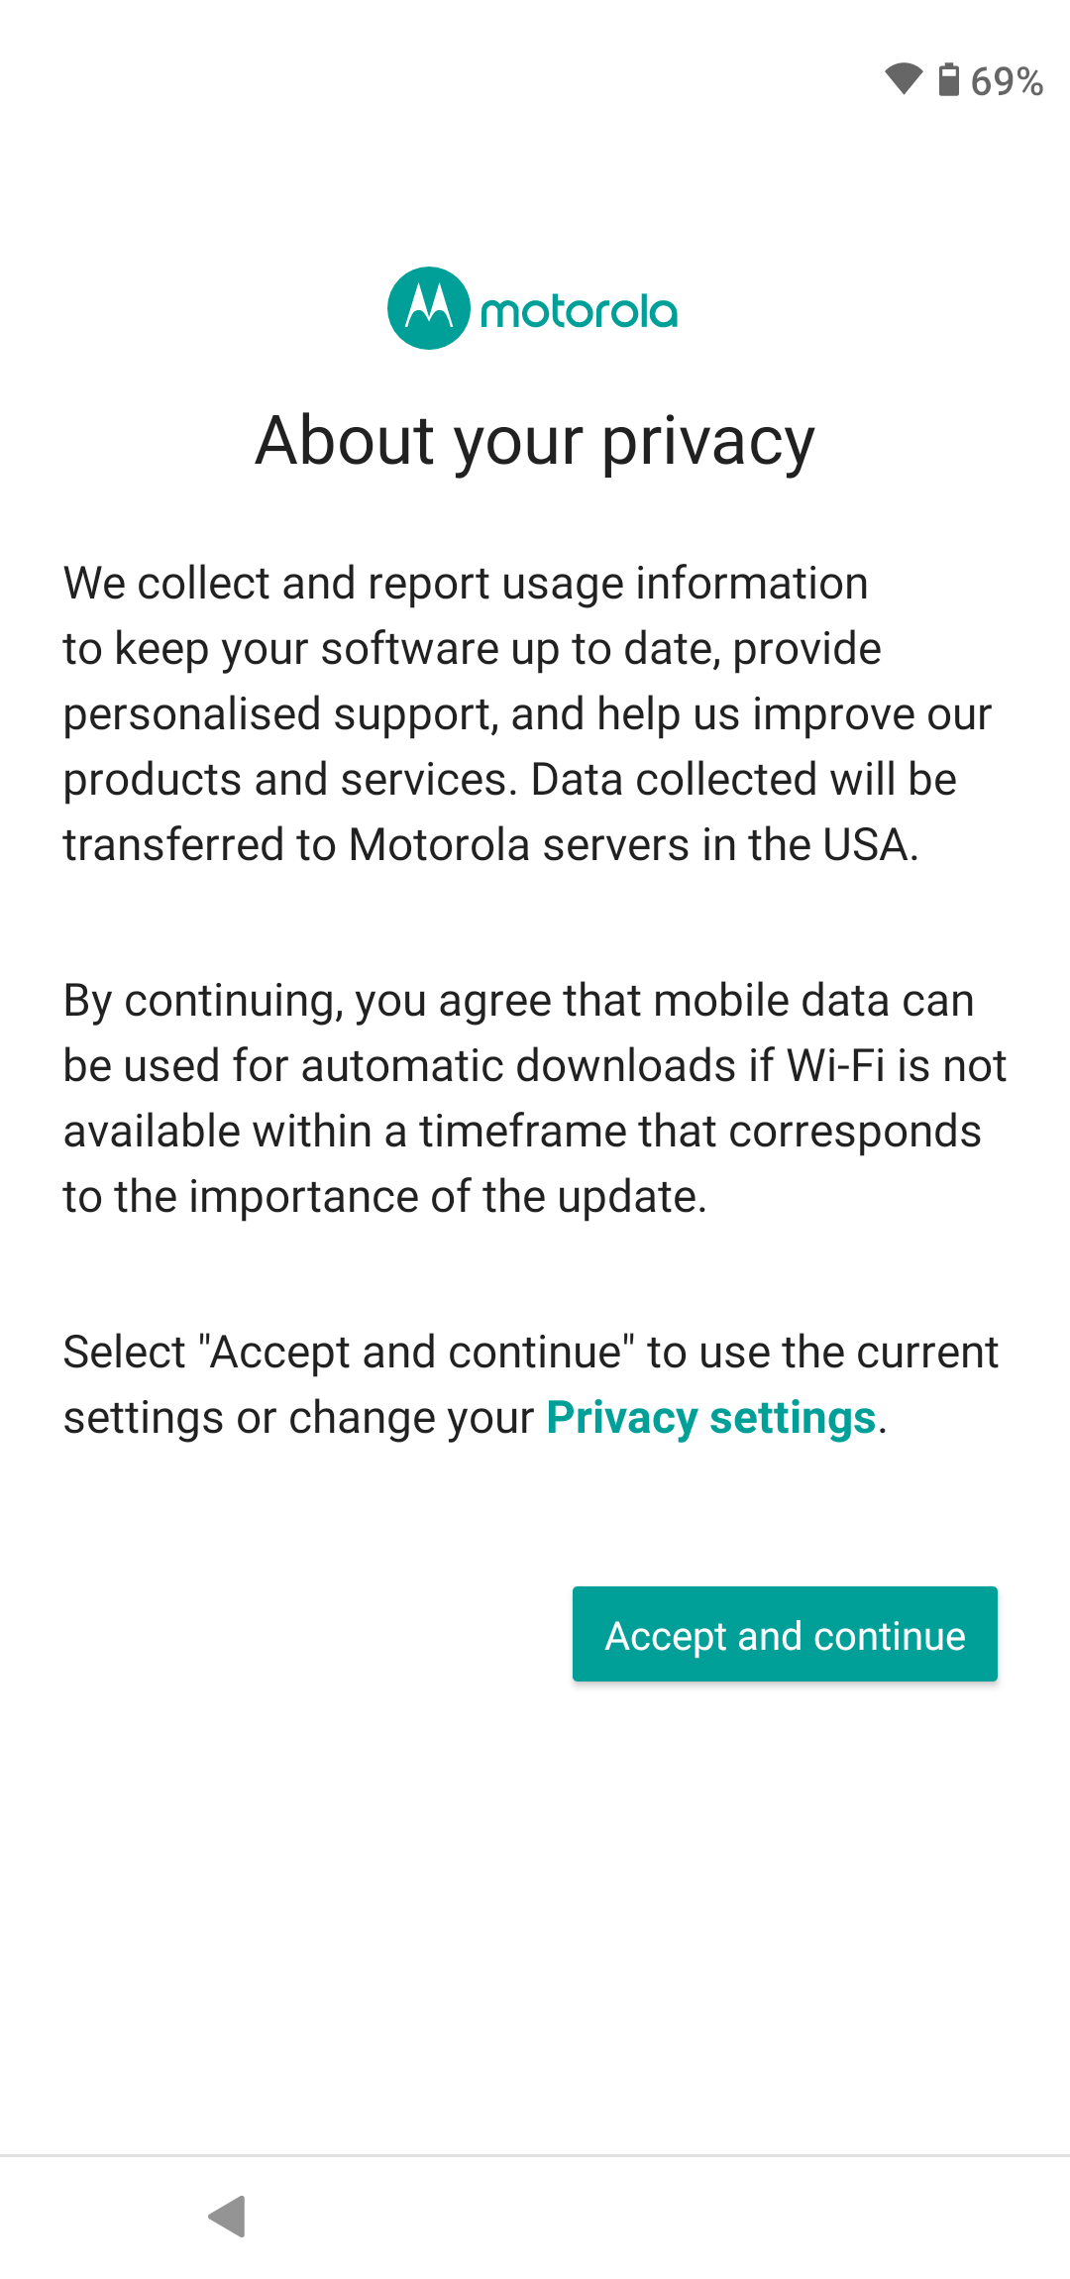The width and height of the screenshot is (1070, 2279).
Task: Tap the line starting Select "Accept and continue"
Action: pos(531,1353)
